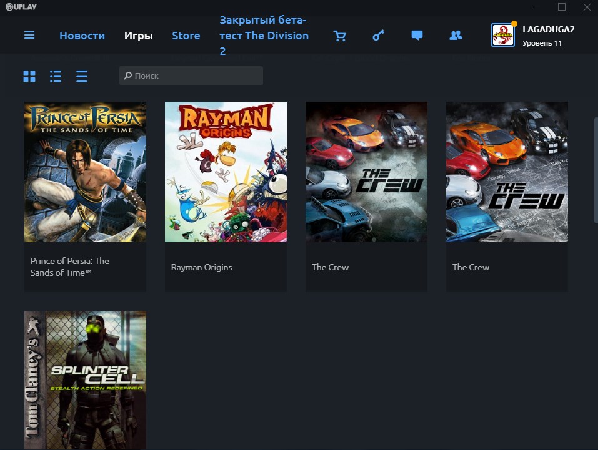Click the vertical scrollbar thumb
The height and width of the screenshot is (450, 598).
(596, 170)
